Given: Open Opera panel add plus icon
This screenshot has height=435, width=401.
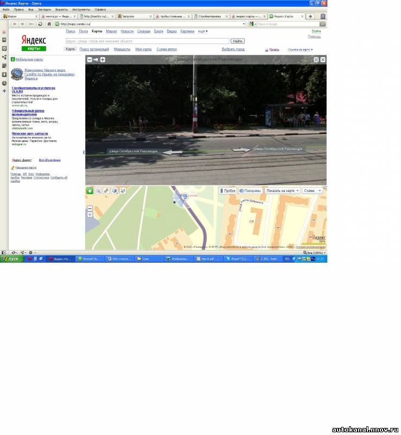Looking at the screenshot, I should click(x=4, y=91).
